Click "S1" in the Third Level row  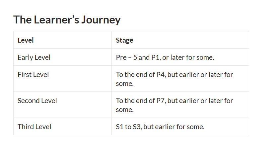click(x=120, y=127)
